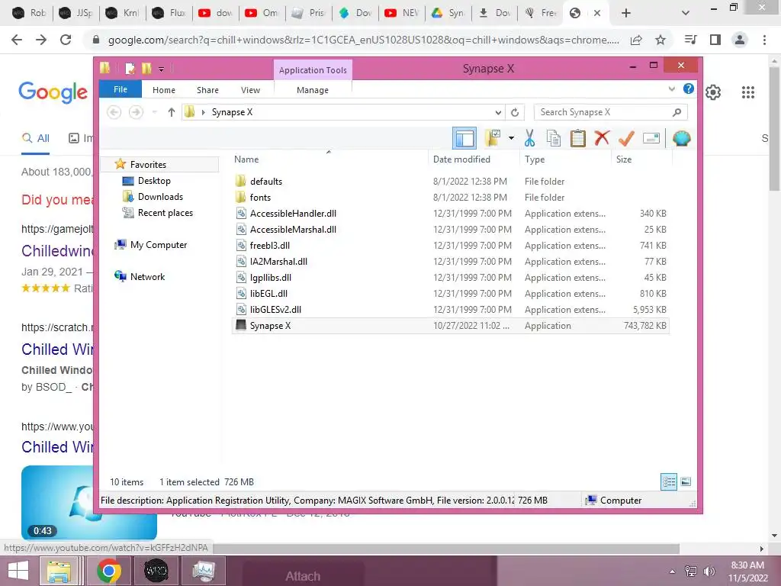Open Google search settings gear icon
The image size is (781, 586).
tap(713, 92)
